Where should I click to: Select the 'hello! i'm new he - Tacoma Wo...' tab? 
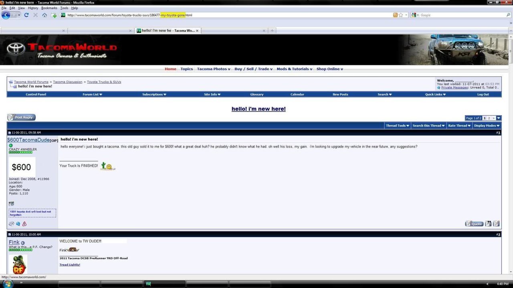tap(168, 30)
